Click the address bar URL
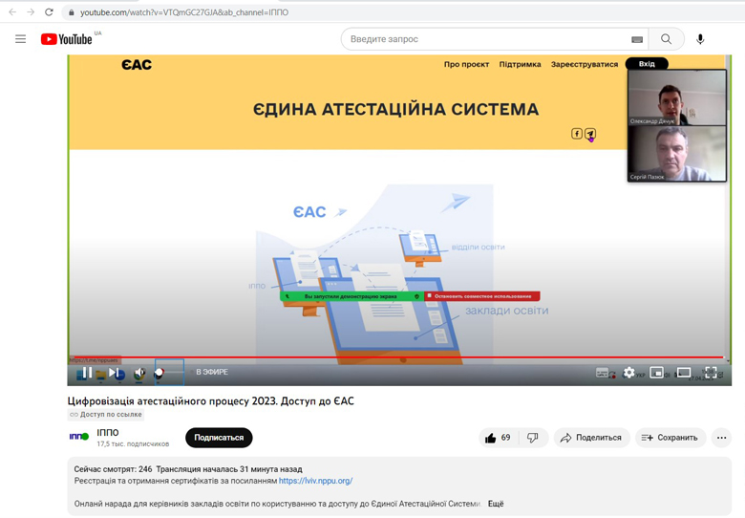 click(184, 12)
